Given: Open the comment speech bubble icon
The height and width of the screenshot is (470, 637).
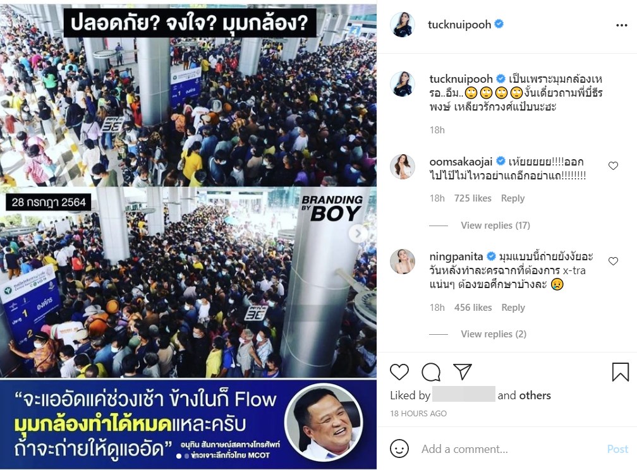Looking at the screenshot, I should pyautogui.click(x=430, y=371).
